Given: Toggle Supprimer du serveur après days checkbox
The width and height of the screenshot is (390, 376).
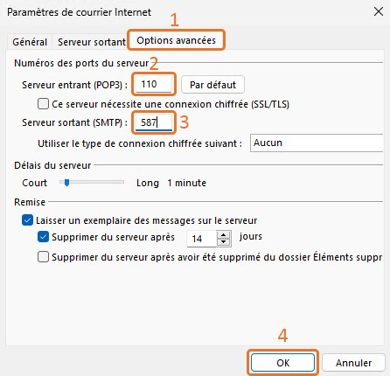Looking at the screenshot, I should 43,237.
